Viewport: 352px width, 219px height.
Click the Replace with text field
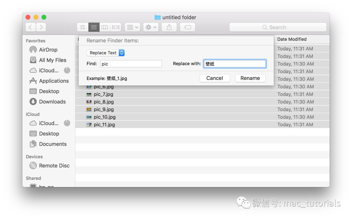click(x=235, y=64)
